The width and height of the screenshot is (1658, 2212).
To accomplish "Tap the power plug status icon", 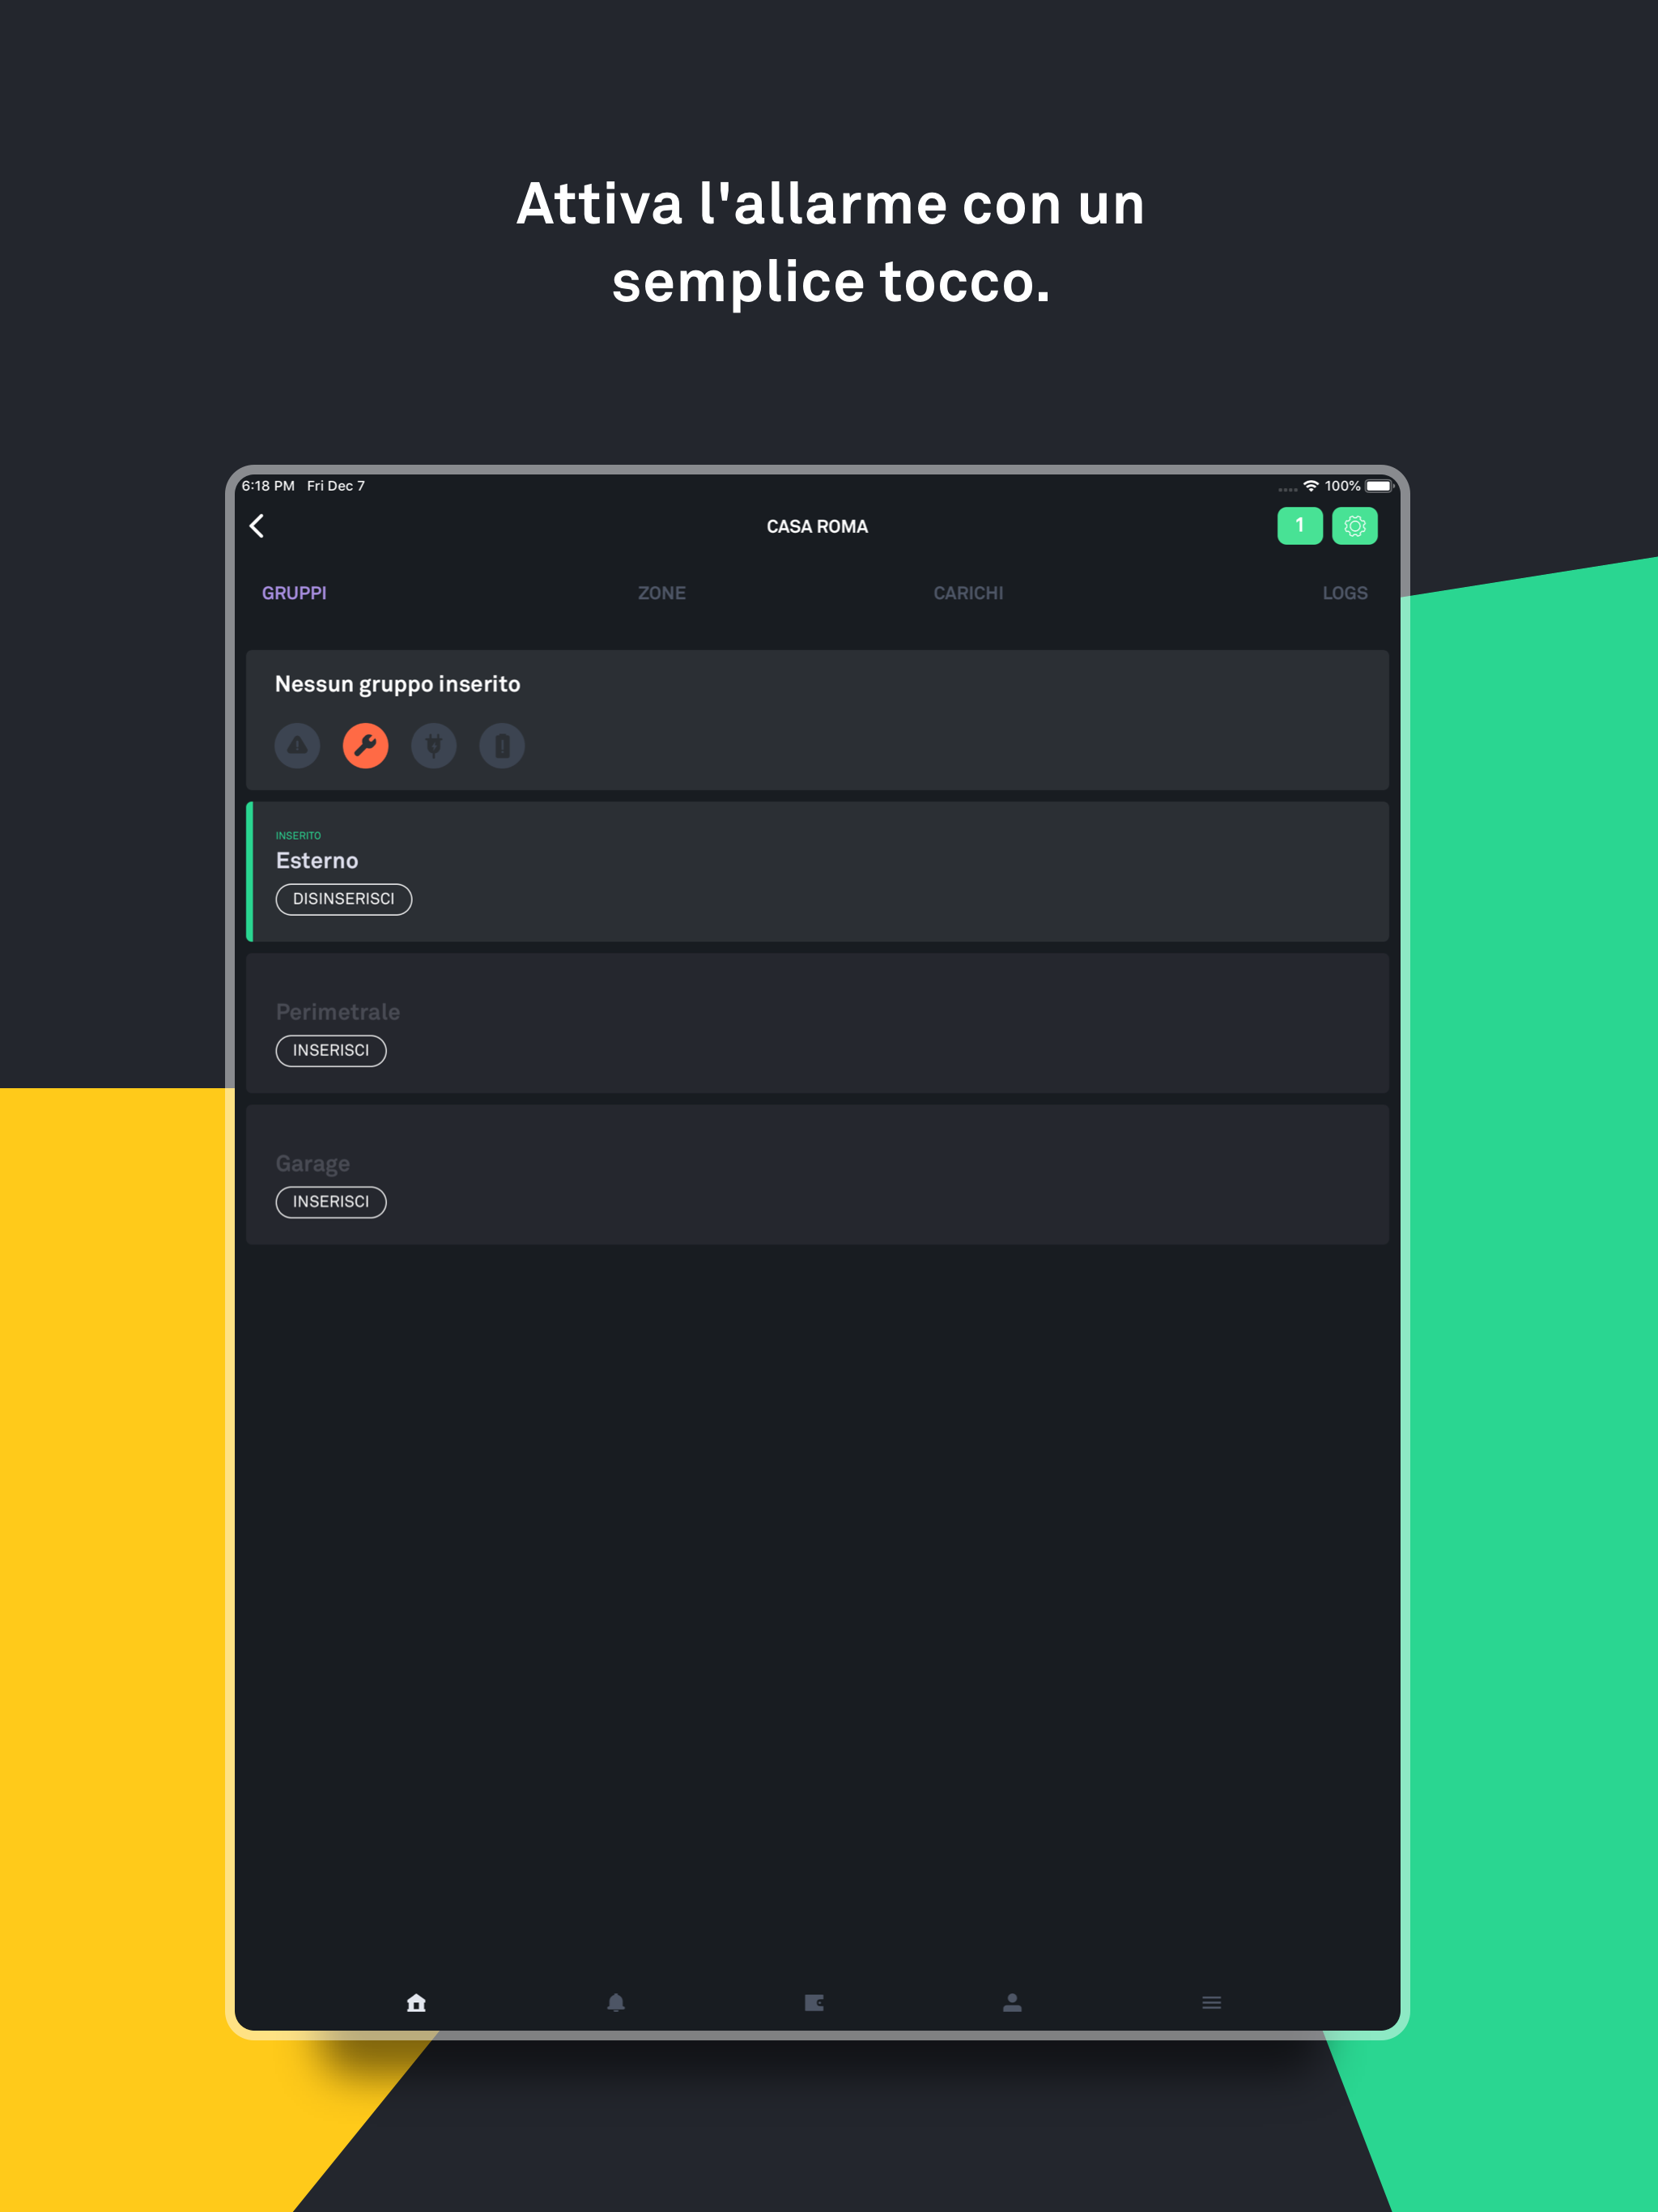I will pyautogui.click(x=433, y=746).
